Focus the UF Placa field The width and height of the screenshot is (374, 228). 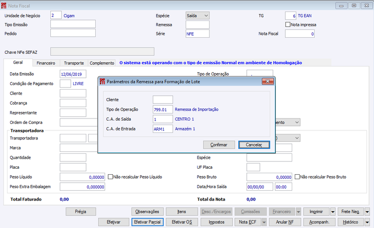[253, 167]
